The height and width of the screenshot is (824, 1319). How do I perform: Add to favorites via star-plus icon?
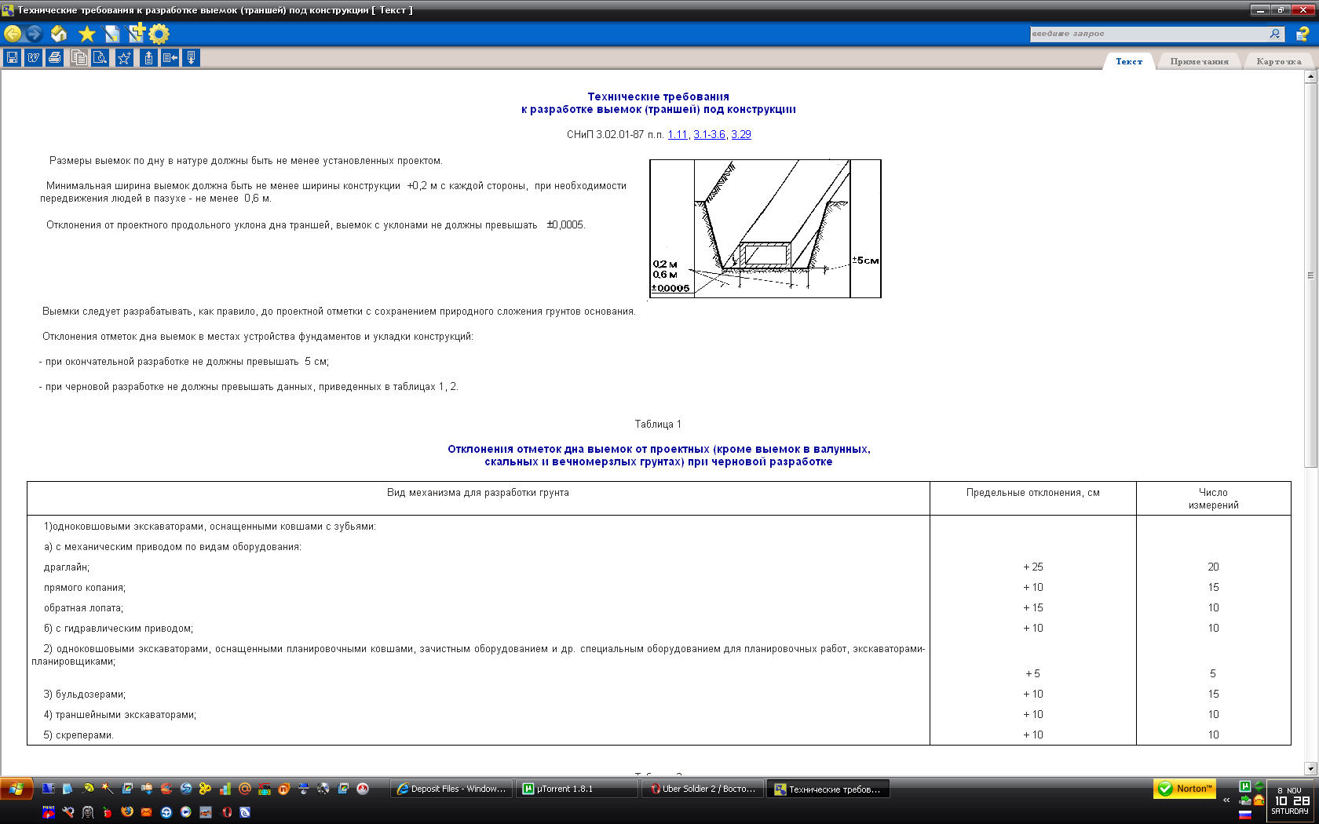tap(124, 58)
